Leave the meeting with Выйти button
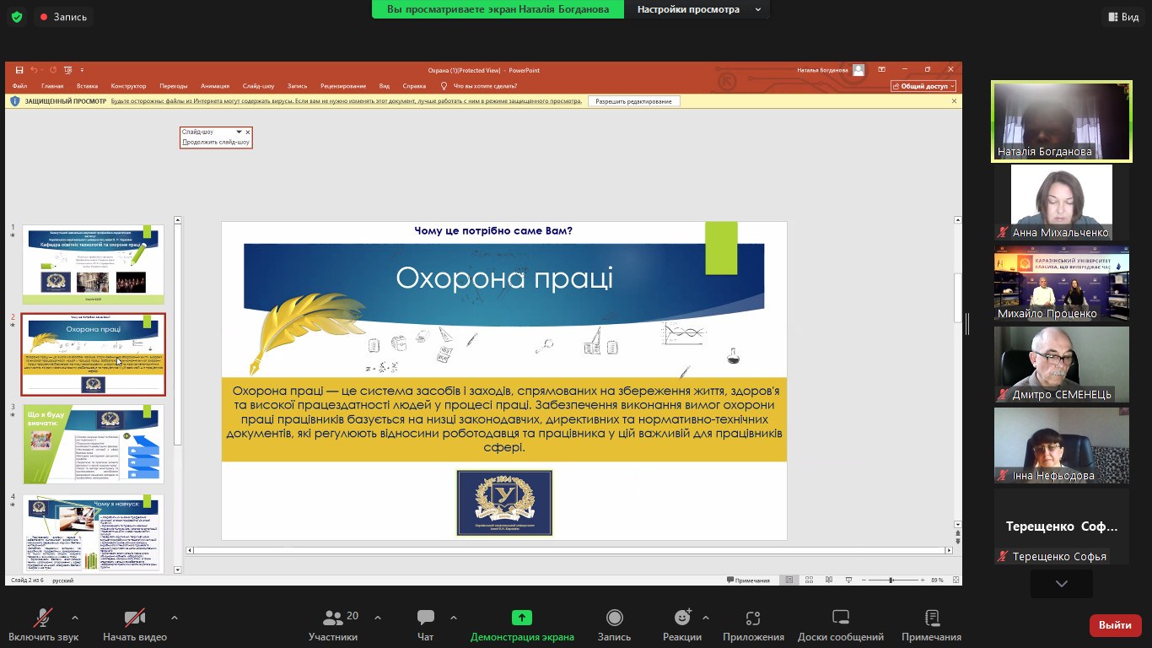Viewport: 1152px width, 648px height. 1115,625
